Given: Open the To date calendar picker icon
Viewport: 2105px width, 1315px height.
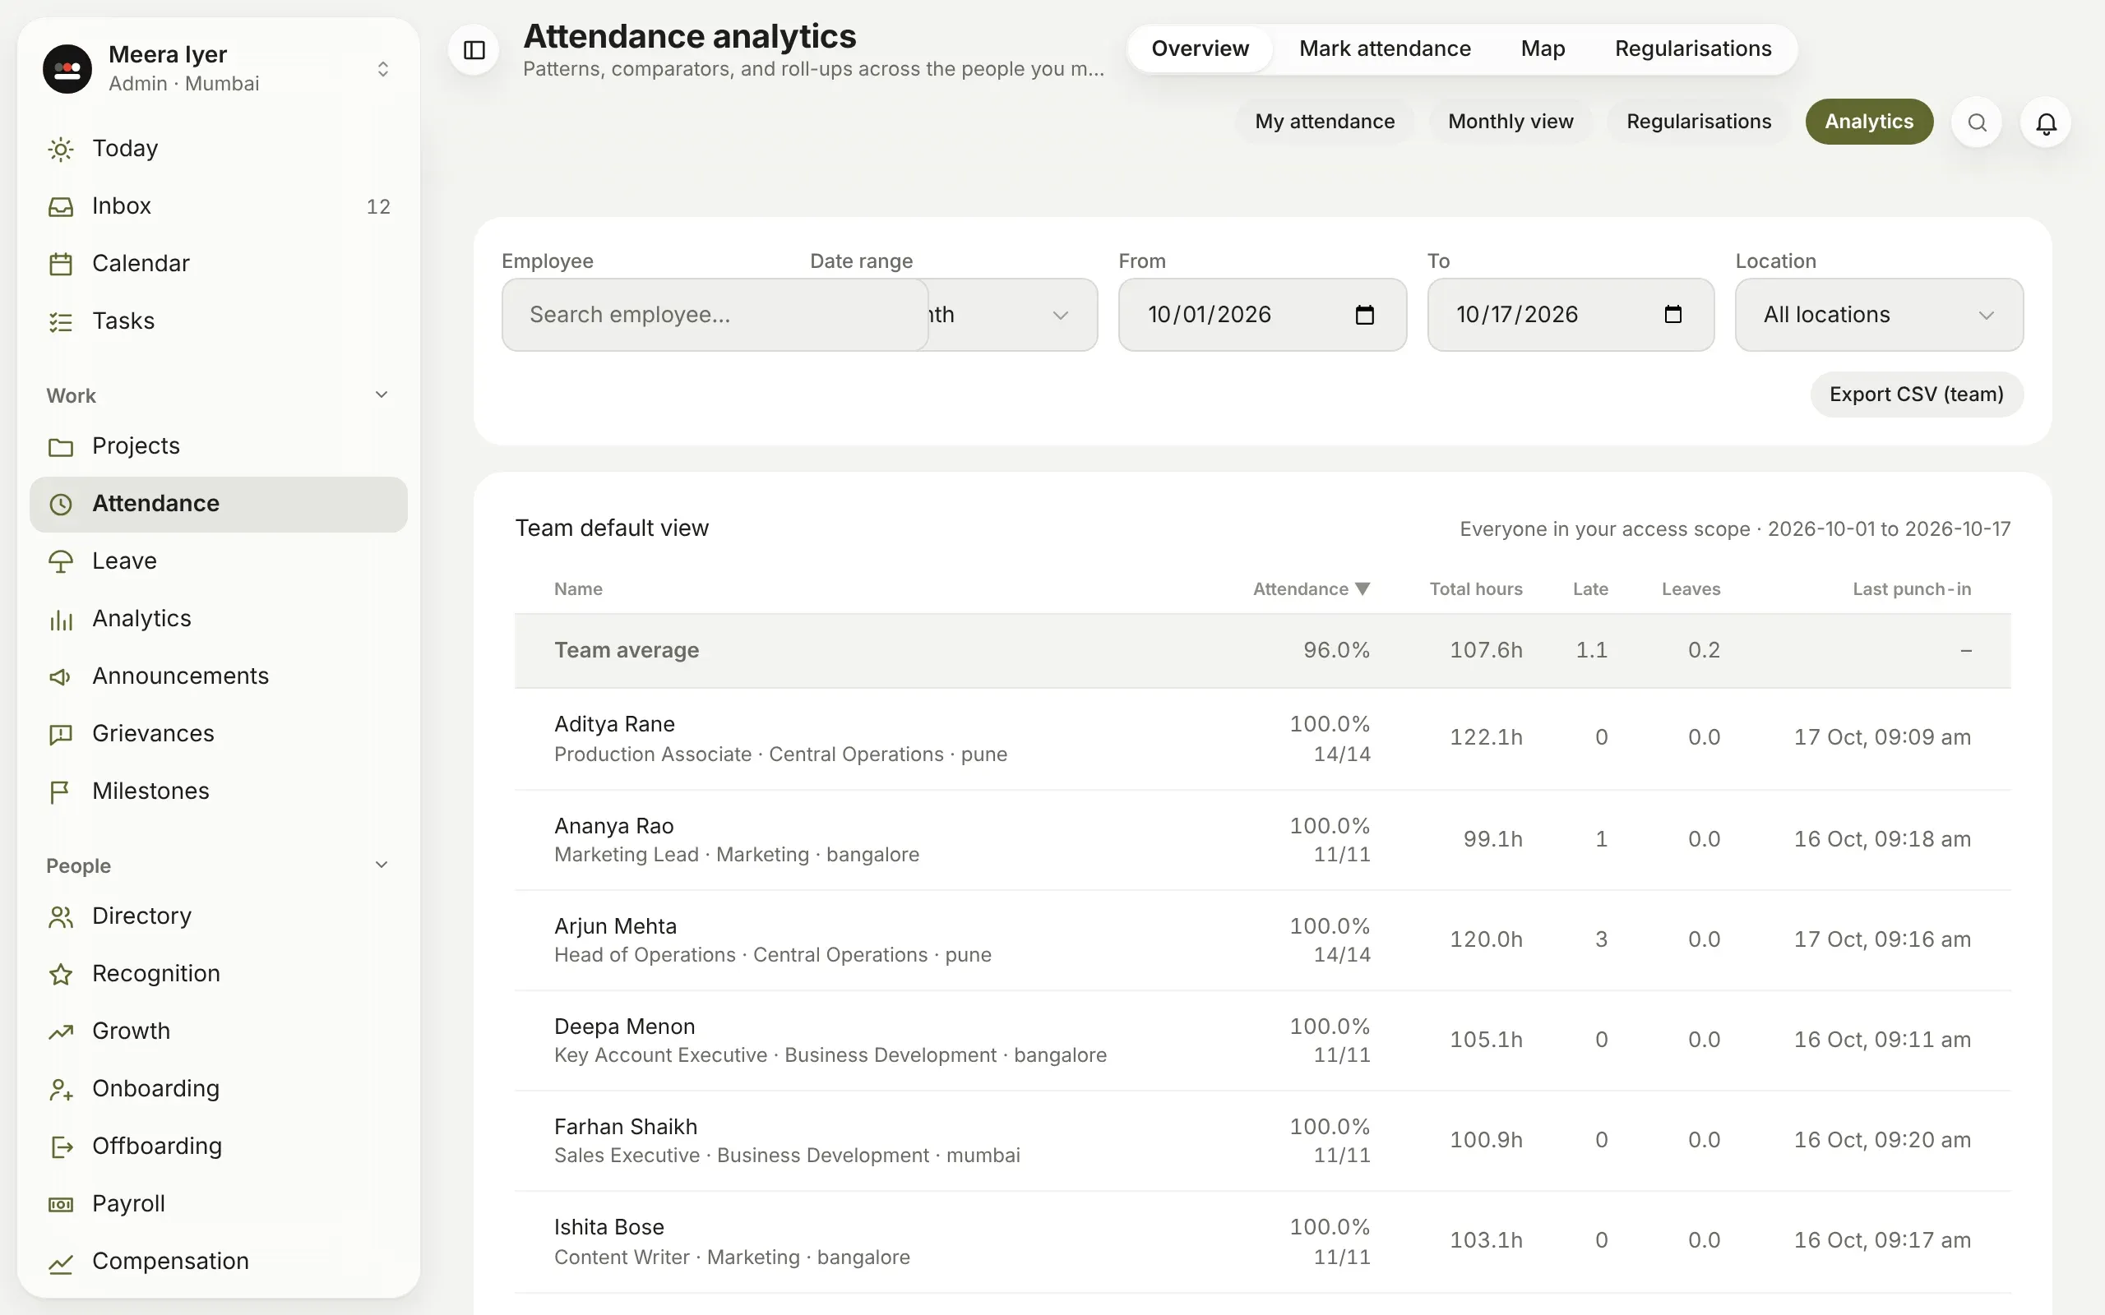Looking at the screenshot, I should tap(1672, 315).
